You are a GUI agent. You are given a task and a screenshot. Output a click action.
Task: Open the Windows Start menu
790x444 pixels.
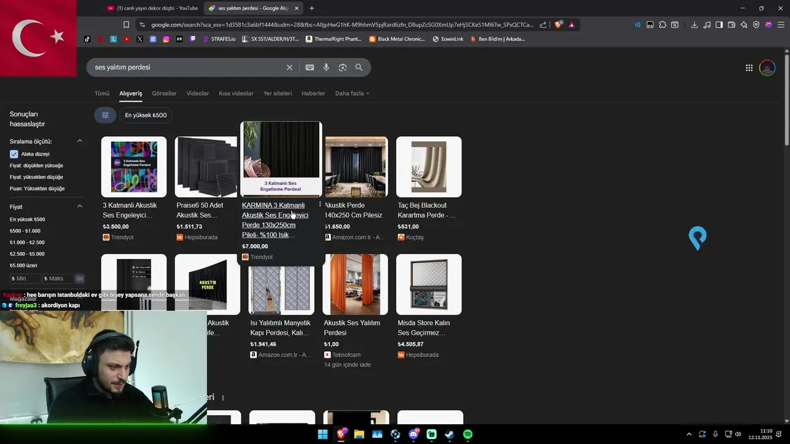(x=323, y=434)
